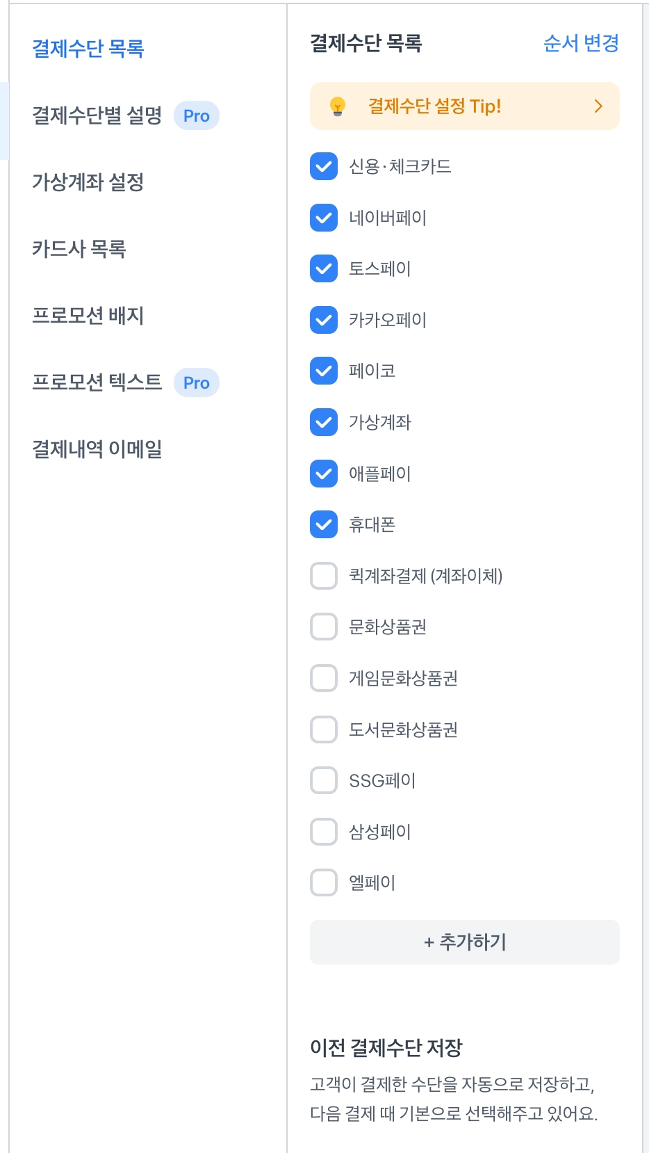Uncheck the 네이버페이 checkbox

pos(324,218)
